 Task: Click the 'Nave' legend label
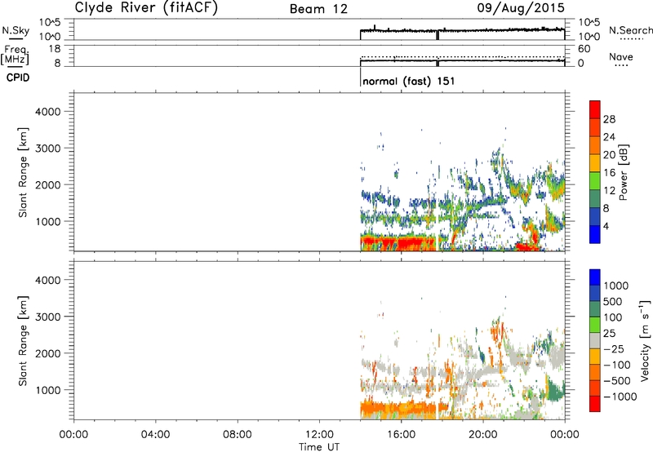pos(621,57)
